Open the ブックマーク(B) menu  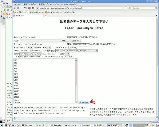[x=52, y=4]
